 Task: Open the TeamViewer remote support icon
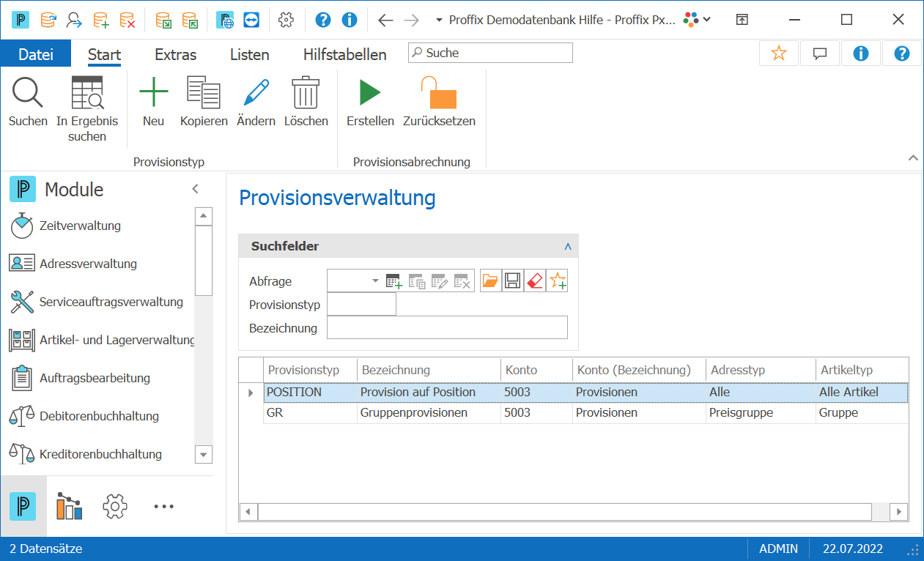[252, 20]
